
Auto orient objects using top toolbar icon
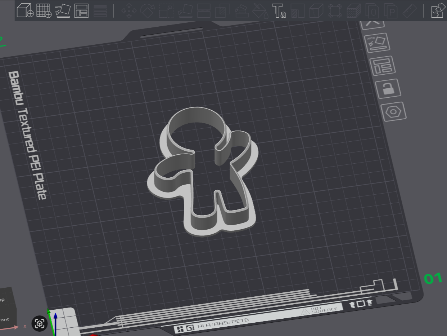(x=63, y=10)
